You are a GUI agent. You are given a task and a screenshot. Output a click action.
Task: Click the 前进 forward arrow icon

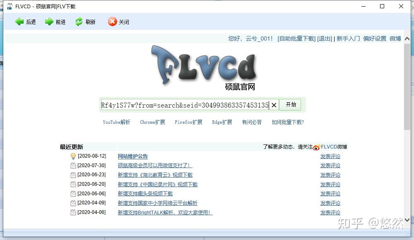click(50, 22)
